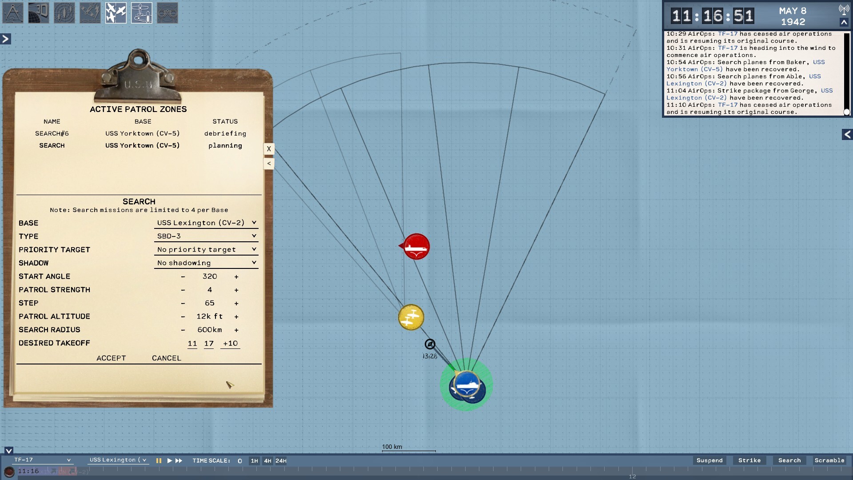
Task: Pause the game time
Action: (159, 461)
